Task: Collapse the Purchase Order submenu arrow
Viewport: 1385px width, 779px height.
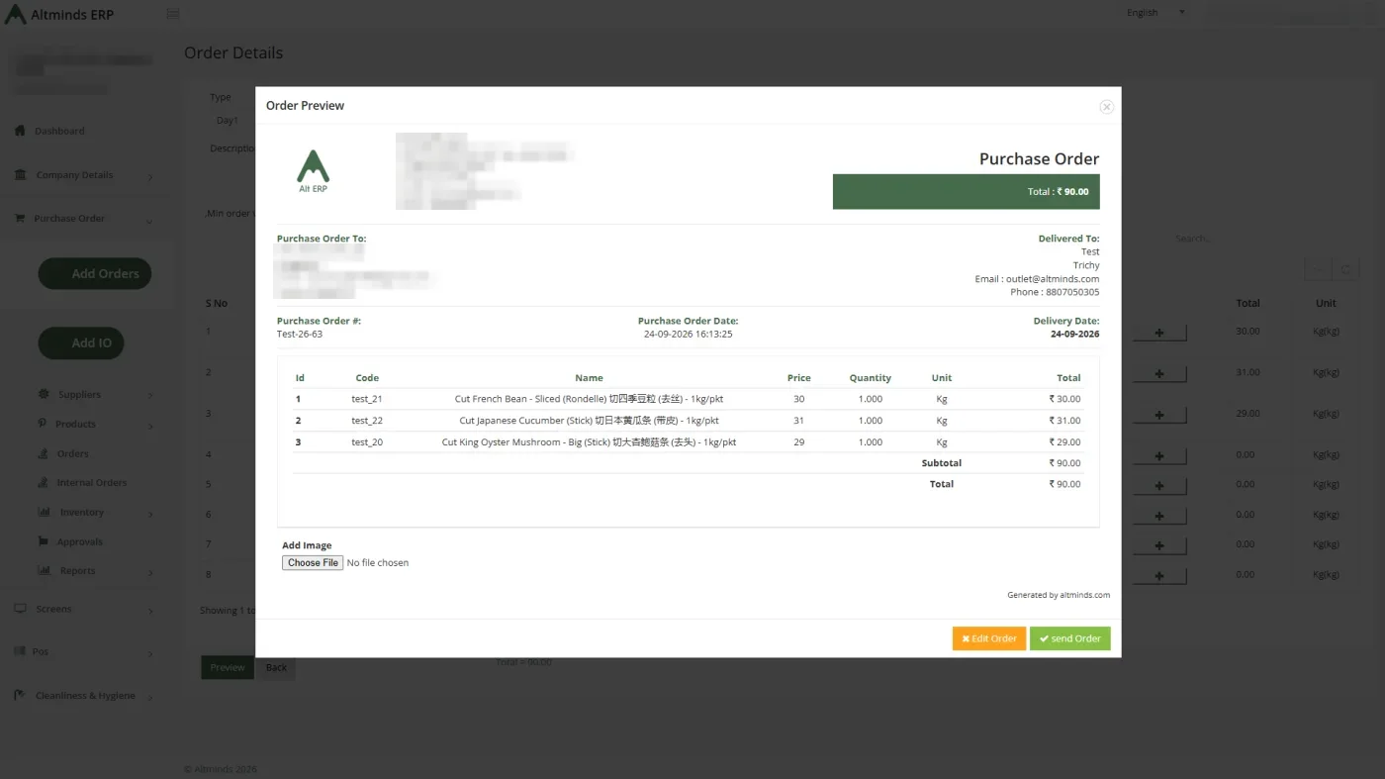Action: 149,221
